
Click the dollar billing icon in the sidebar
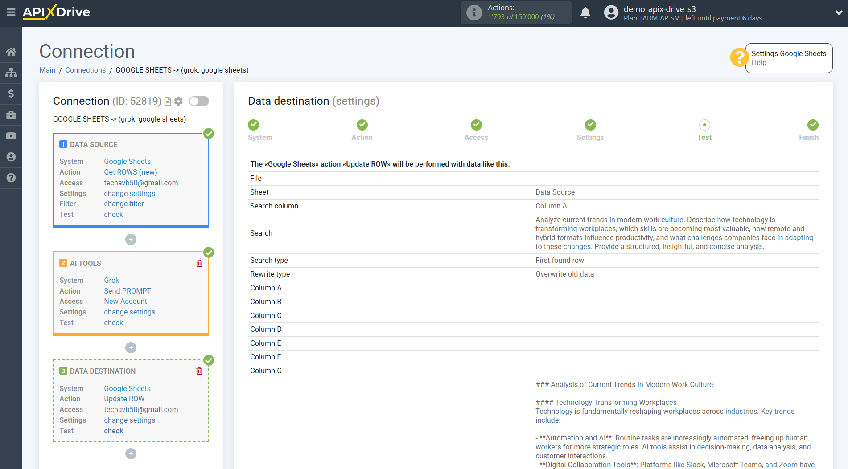click(11, 94)
